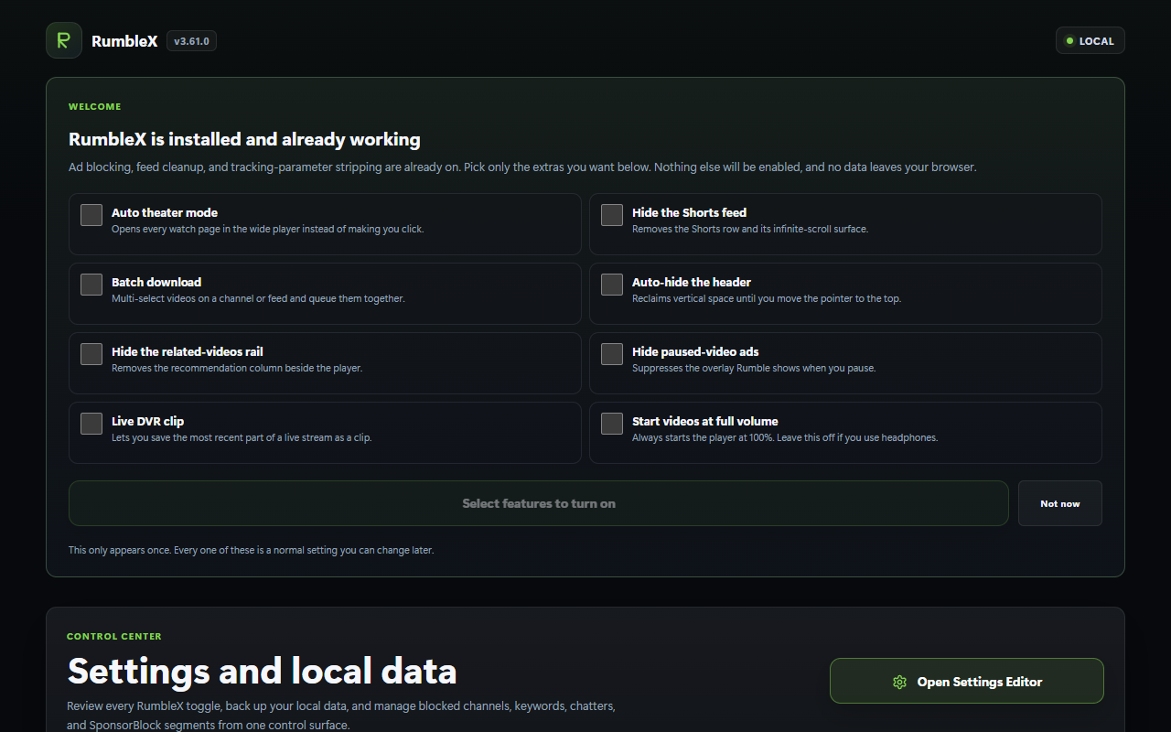The height and width of the screenshot is (732, 1171).
Task: Click the text Removes the recommendation column
Action: pyautogui.click(x=237, y=368)
